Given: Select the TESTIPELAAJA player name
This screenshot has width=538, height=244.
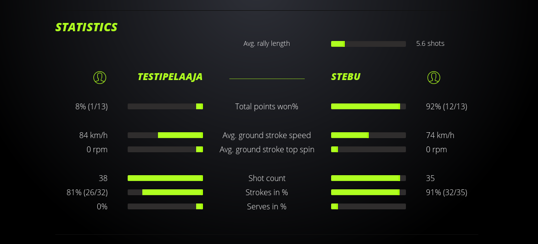Looking at the screenshot, I should point(170,77).
